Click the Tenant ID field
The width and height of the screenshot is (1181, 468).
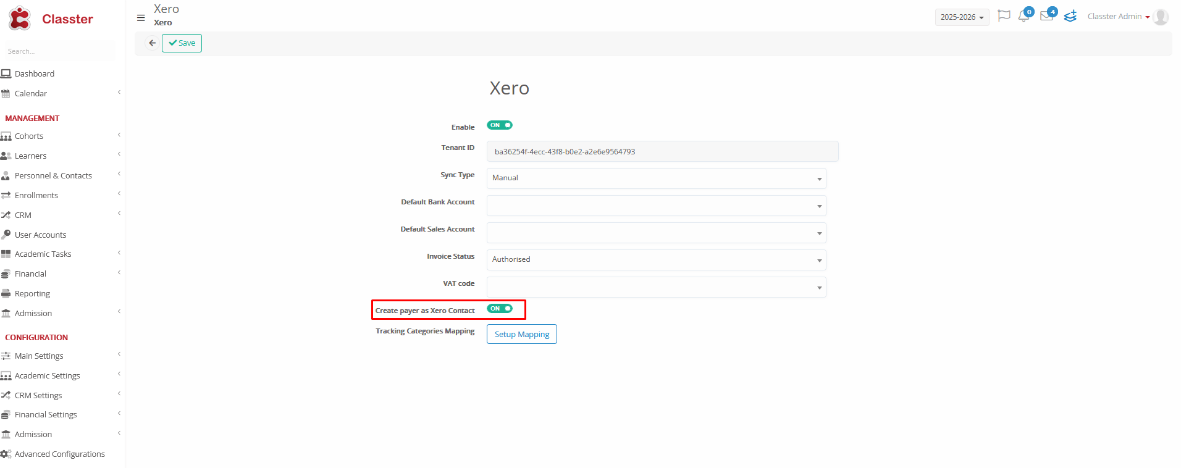click(663, 151)
